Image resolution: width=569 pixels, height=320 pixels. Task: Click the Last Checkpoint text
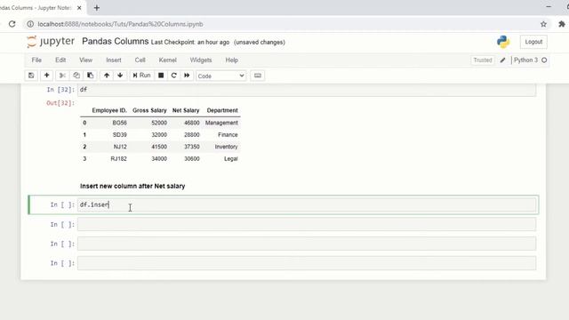pos(190,42)
